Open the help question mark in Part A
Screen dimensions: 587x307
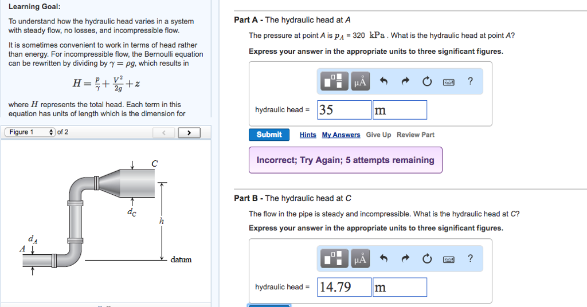click(x=471, y=81)
